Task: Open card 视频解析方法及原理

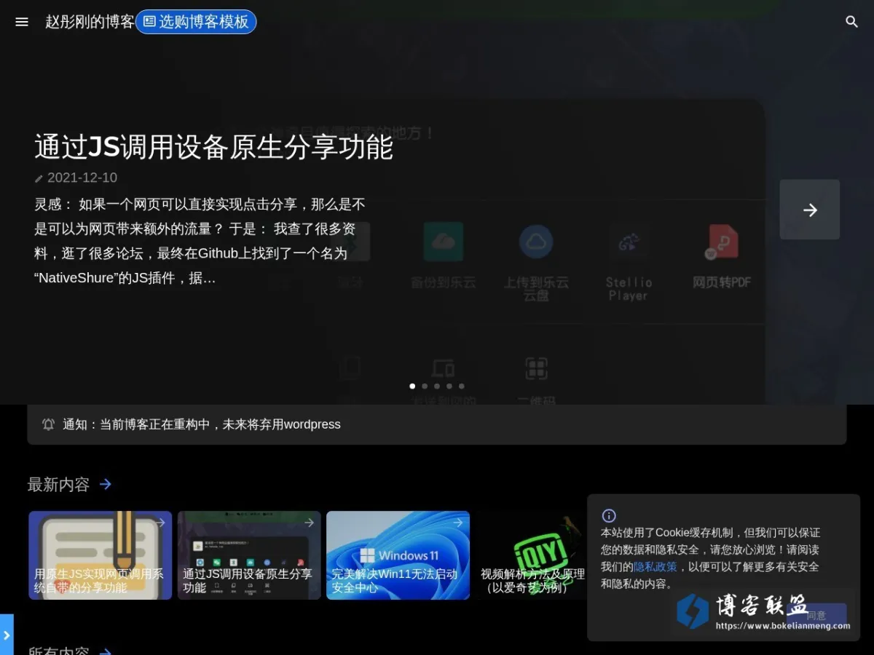Action: tap(532, 555)
